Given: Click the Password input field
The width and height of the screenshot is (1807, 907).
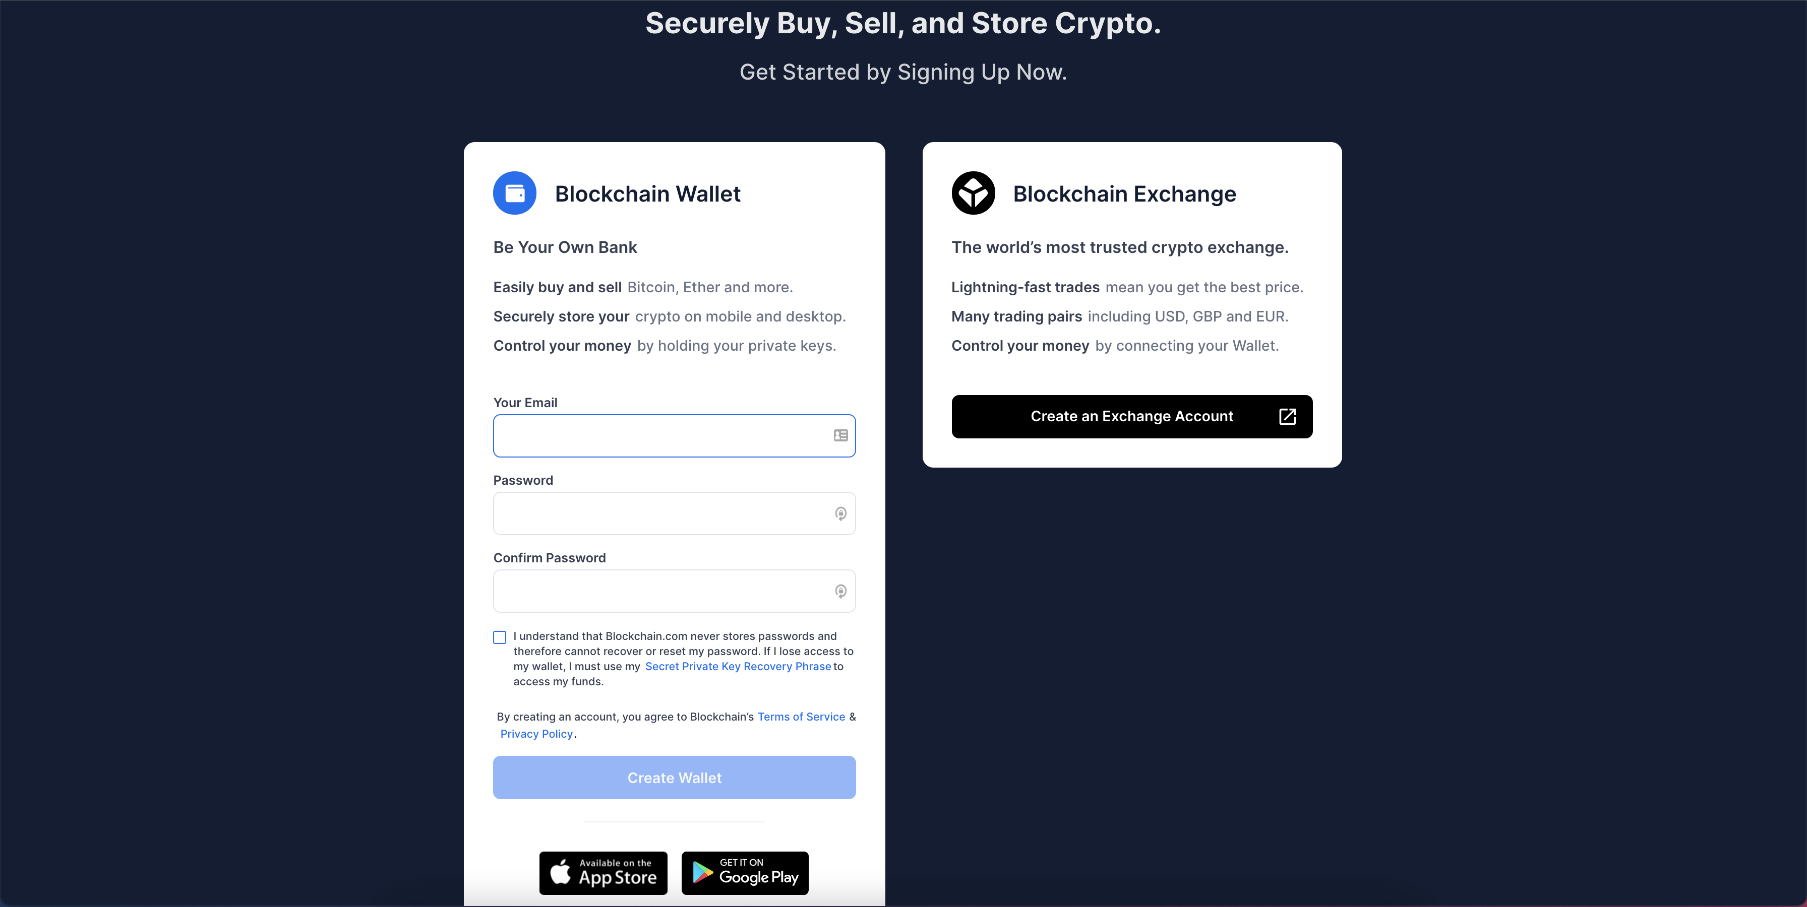Looking at the screenshot, I should (x=675, y=512).
